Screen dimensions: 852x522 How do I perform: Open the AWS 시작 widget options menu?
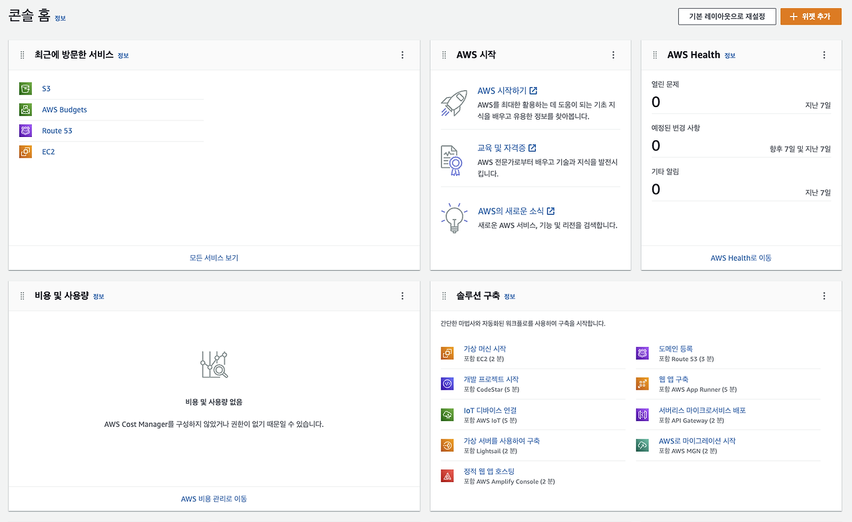pos(613,55)
